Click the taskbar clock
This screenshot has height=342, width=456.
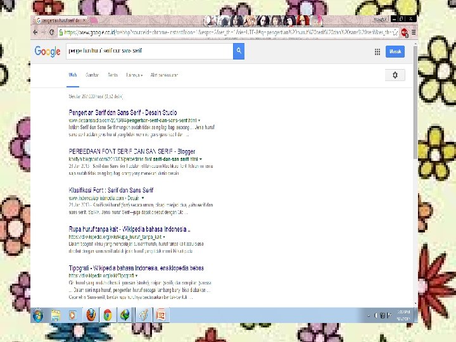[x=403, y=315]
